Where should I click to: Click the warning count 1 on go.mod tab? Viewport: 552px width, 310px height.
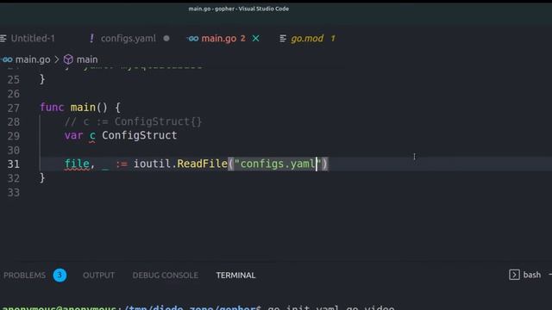[x=333, y=38]
